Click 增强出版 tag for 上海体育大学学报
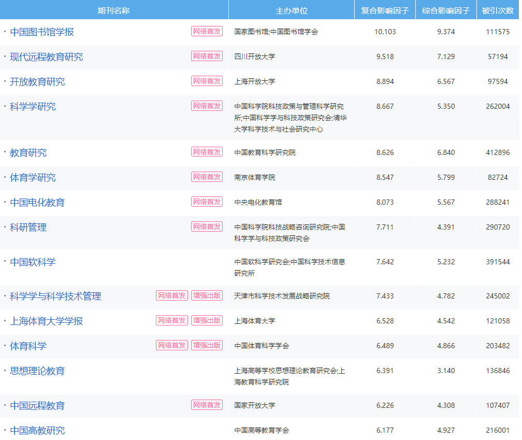This screenshot has height=440, width=522. 207,320
